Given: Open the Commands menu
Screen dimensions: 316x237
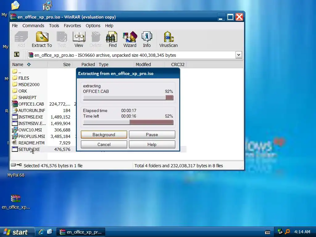Looking at the screenshot, I should 33,26.
